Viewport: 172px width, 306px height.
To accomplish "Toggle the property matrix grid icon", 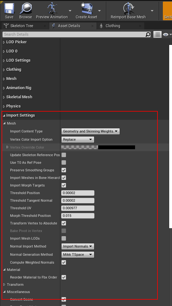I will click(157, 34).
